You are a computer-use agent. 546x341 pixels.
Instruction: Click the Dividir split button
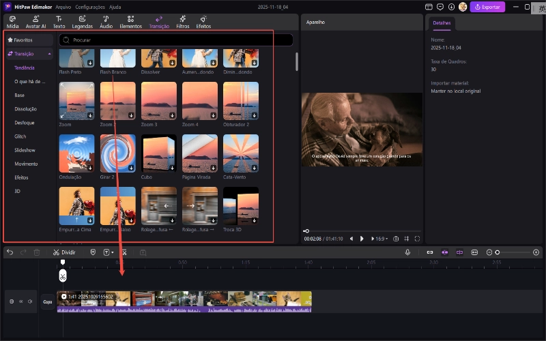(64, 252)
